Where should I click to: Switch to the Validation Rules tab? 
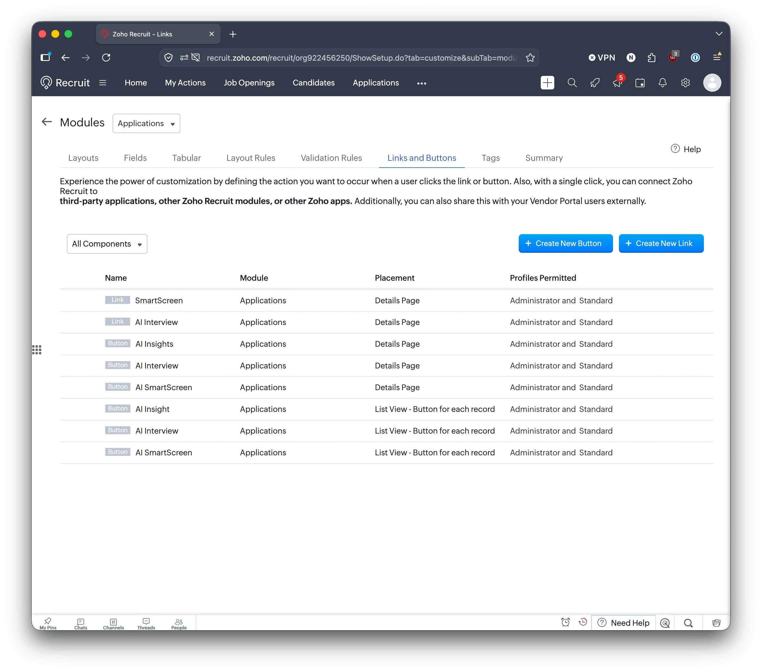pos(331,158)
